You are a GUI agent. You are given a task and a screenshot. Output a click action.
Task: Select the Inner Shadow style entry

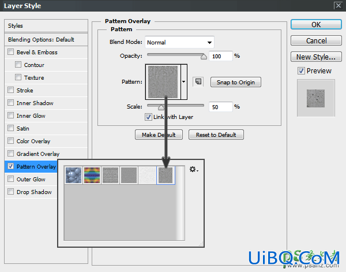35,103
